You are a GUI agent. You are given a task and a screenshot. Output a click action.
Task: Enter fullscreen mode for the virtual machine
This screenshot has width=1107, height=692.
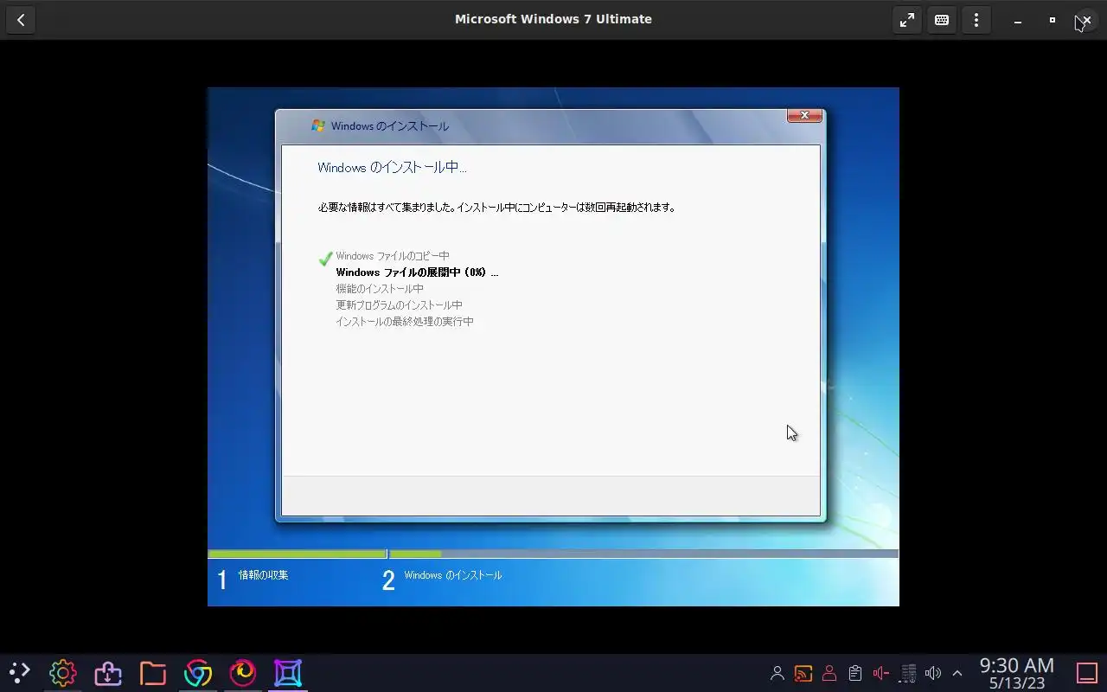coord(907,20)
